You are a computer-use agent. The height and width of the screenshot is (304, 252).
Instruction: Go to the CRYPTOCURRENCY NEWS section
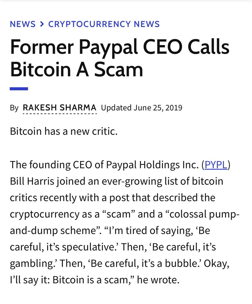104,24
